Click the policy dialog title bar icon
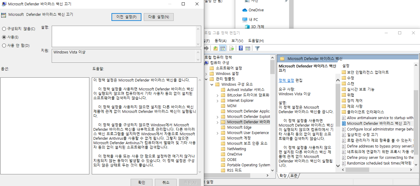Viewport: 420px width, 186px height. 4,4
